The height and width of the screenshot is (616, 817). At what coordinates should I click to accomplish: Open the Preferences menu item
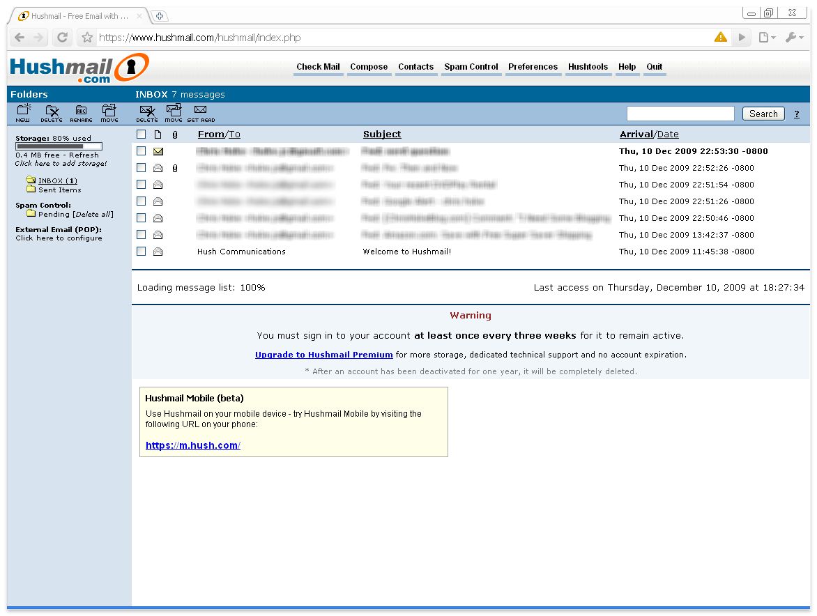coord(533,67)
